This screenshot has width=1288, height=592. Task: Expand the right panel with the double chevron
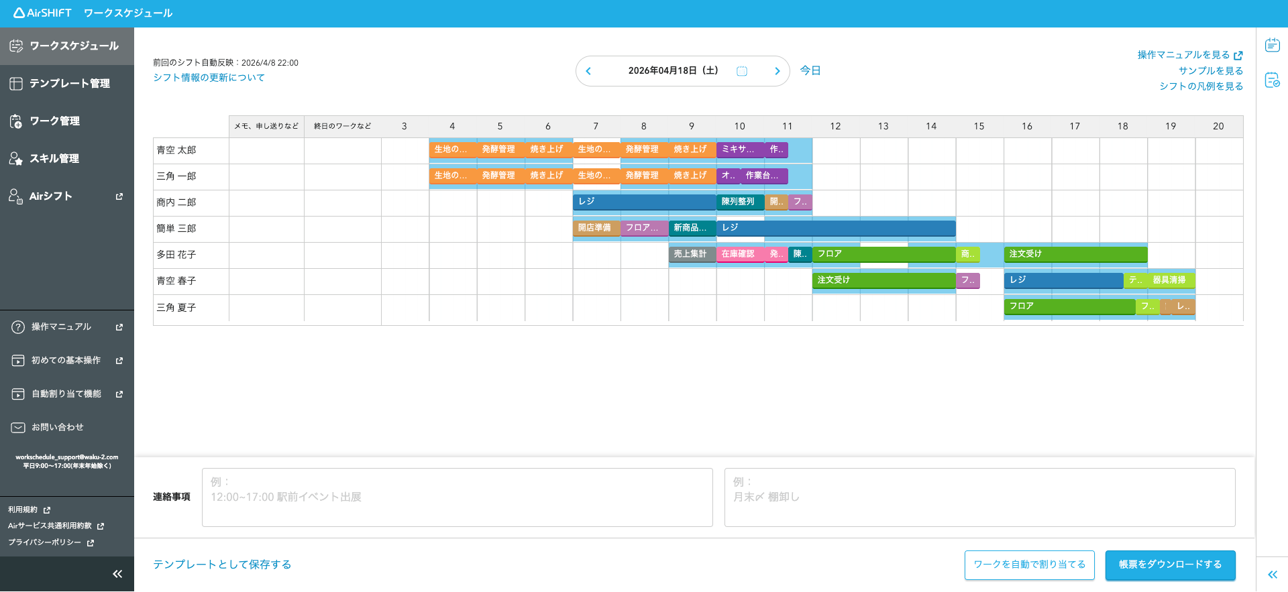[x=1273, y=575]
